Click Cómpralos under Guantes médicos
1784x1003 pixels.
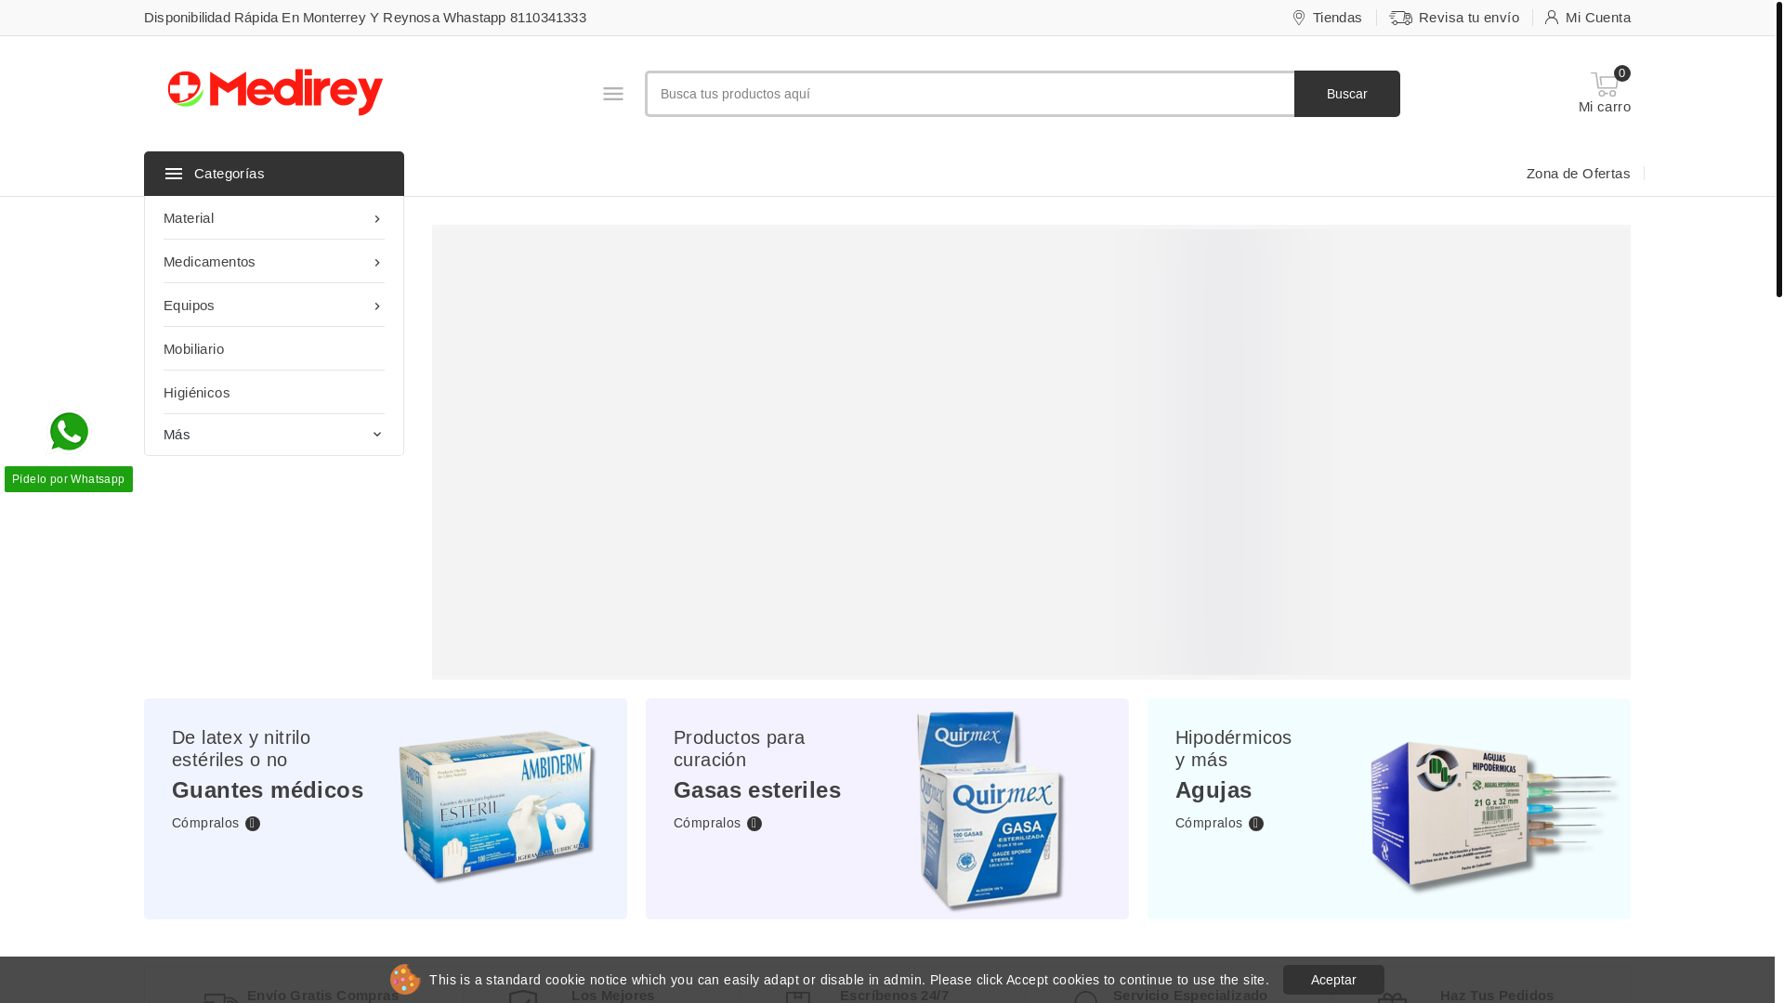(x=205, y=823)
